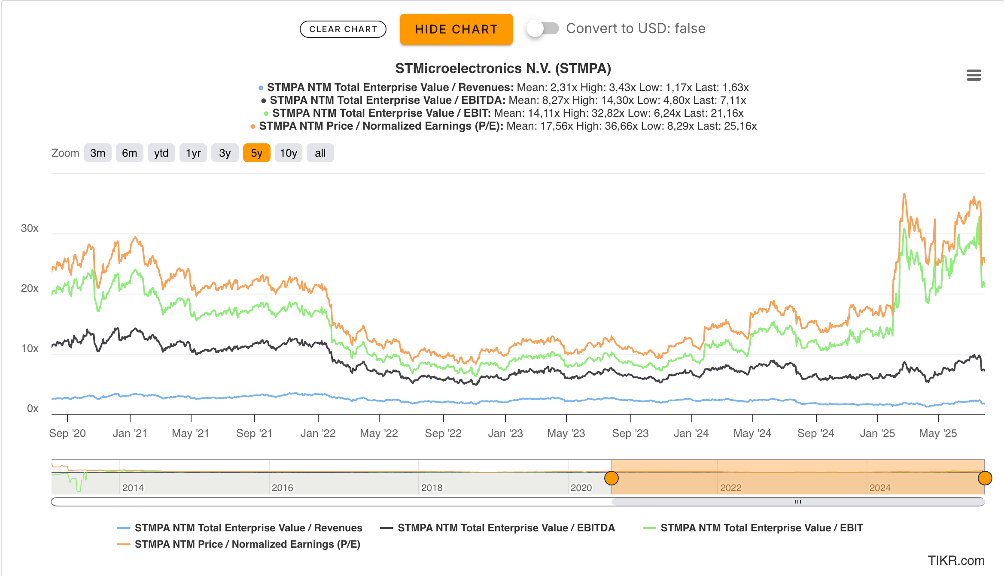Click the TIKR.com credit link

956,561
